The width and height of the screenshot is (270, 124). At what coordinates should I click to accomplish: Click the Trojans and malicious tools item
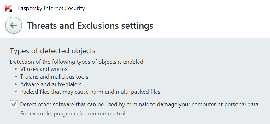tap(54, 77)
